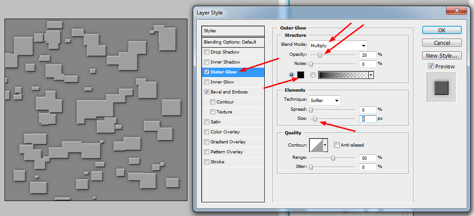
Task: Click the Size slider handle
Action: click(315, 119)
